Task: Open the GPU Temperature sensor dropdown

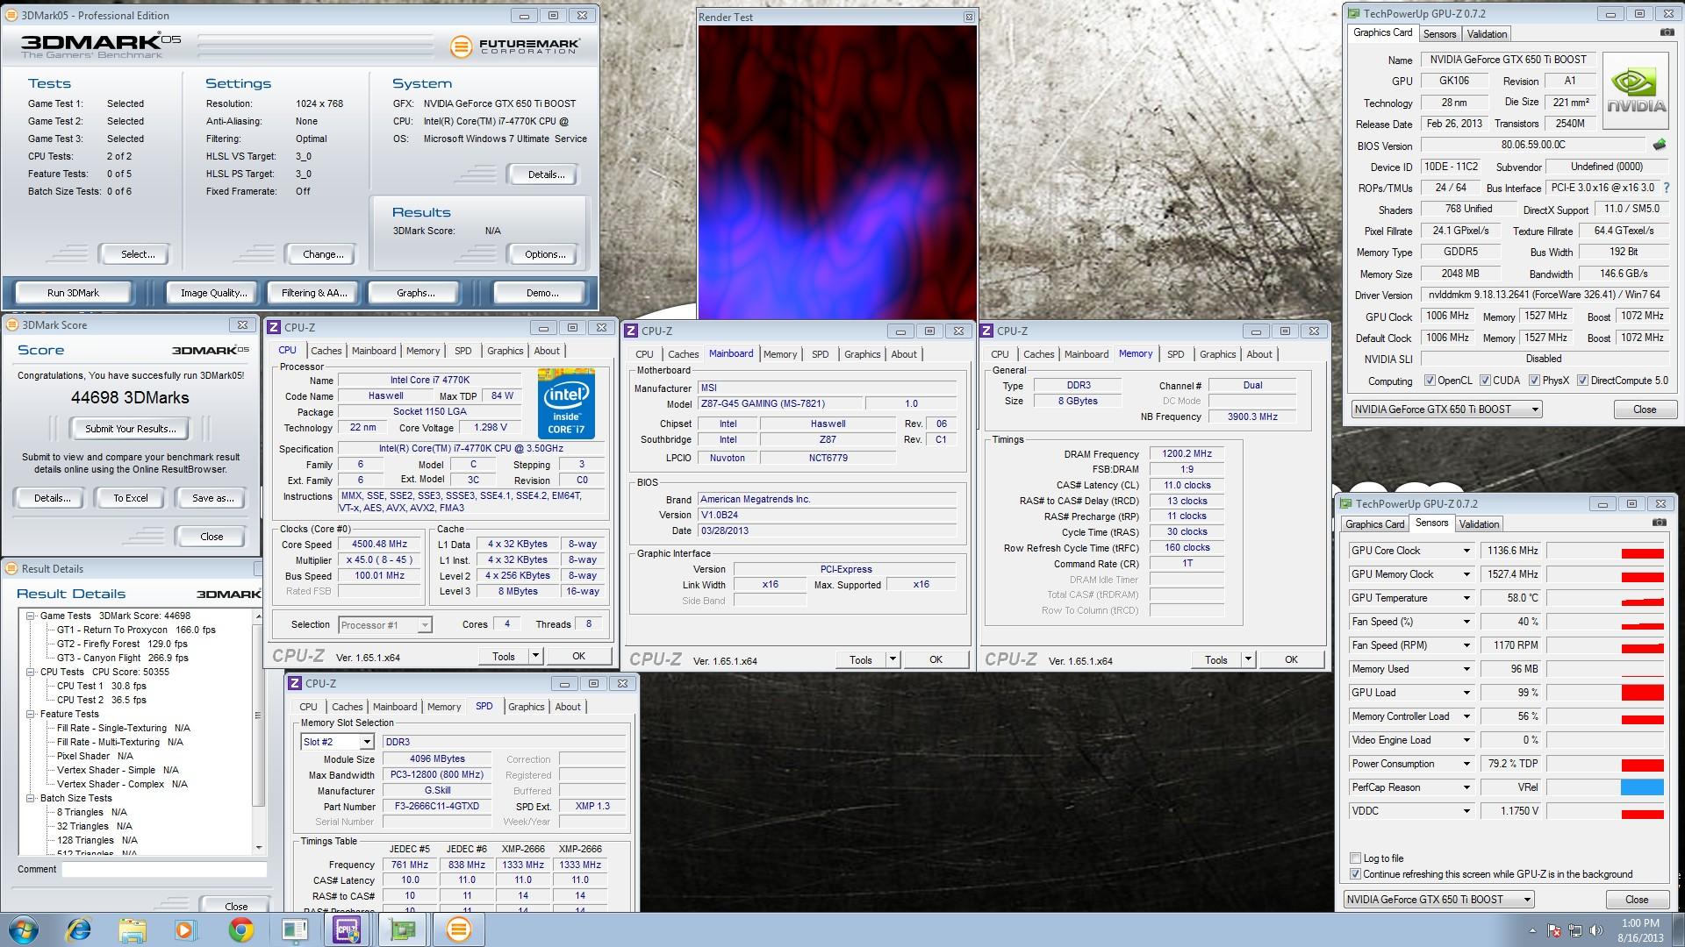Action: coord(1466,598)
